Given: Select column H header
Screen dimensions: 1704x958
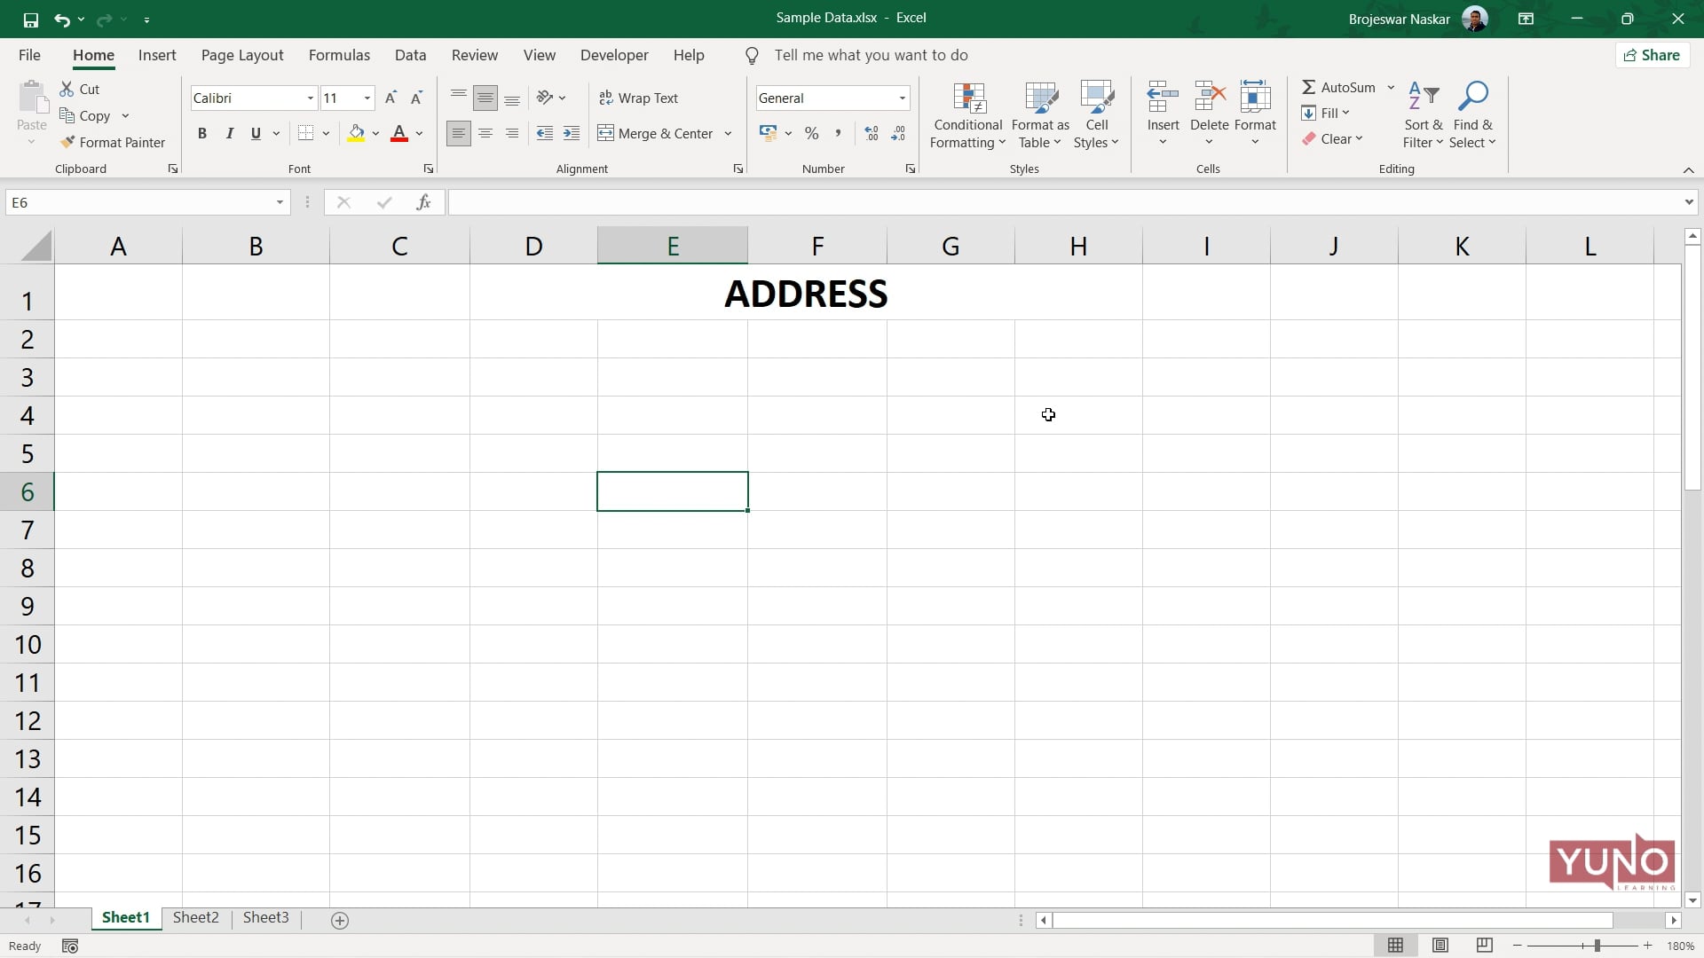Looking at the screenshot, I should click(1078, 246).
